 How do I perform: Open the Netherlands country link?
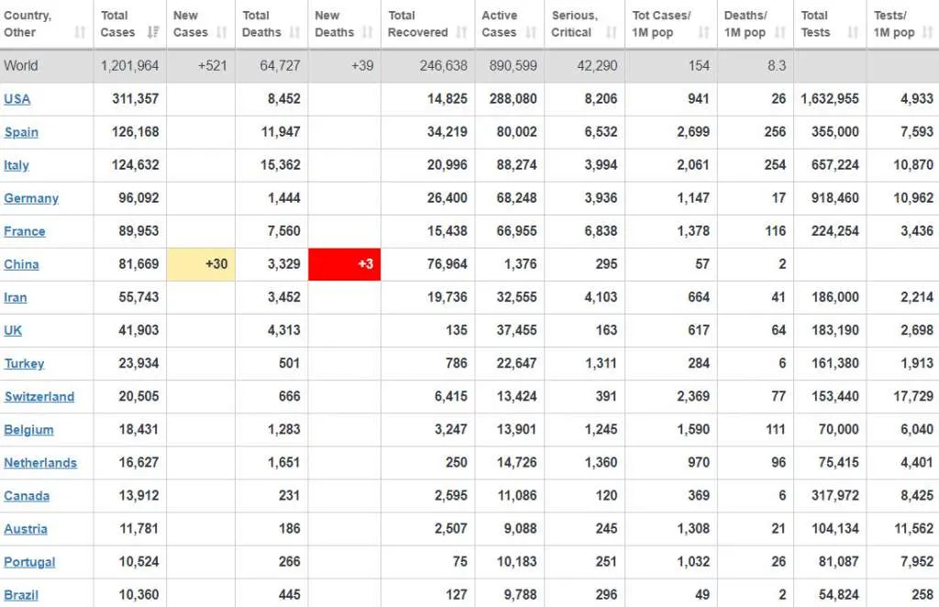(40, 463)
